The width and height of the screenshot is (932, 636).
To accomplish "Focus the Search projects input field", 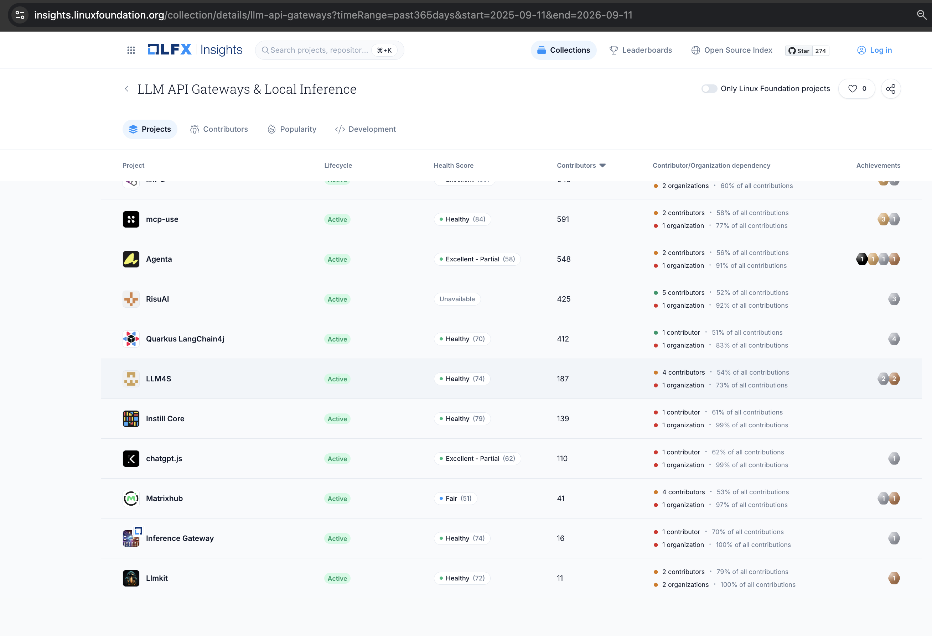I will pos(329,50).
